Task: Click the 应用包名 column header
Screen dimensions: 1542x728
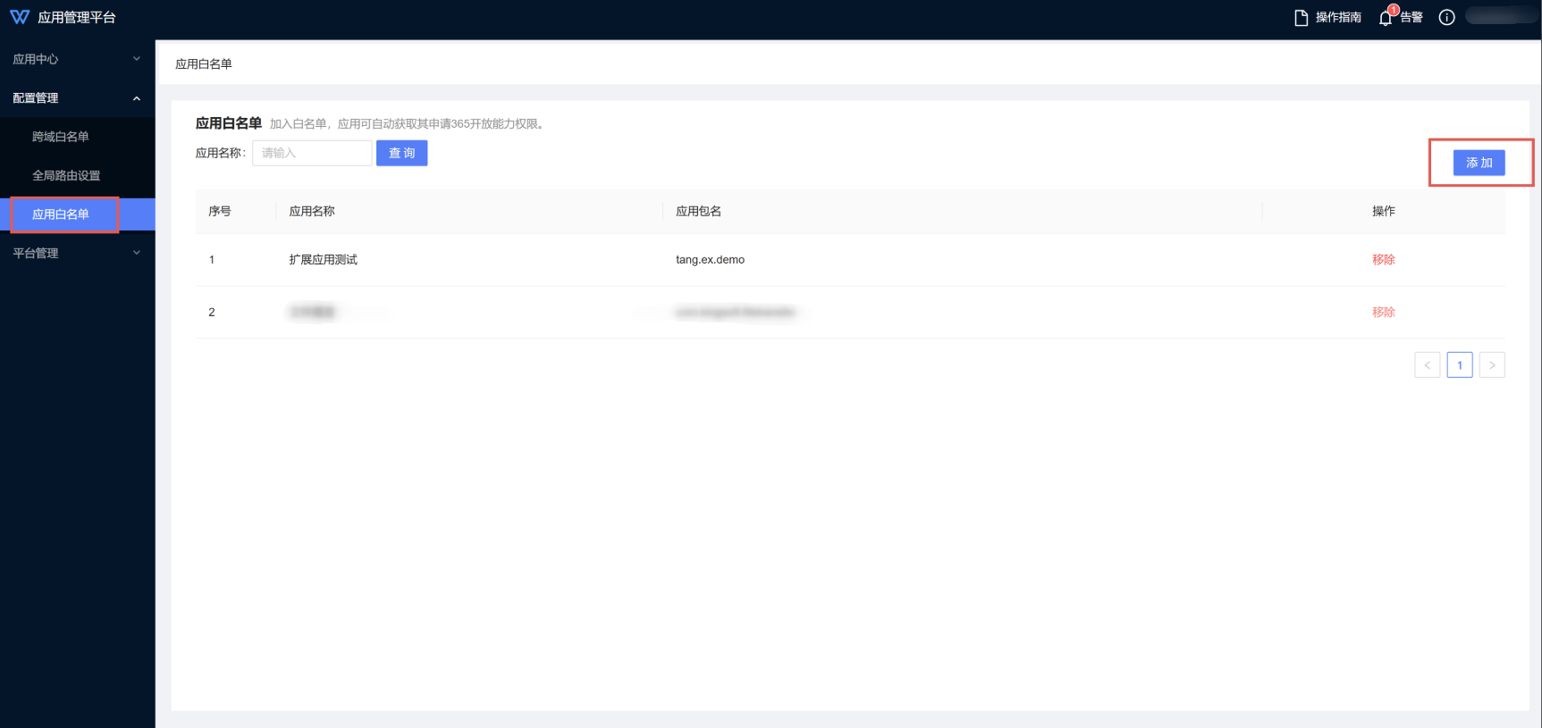Action: point(698,212)
